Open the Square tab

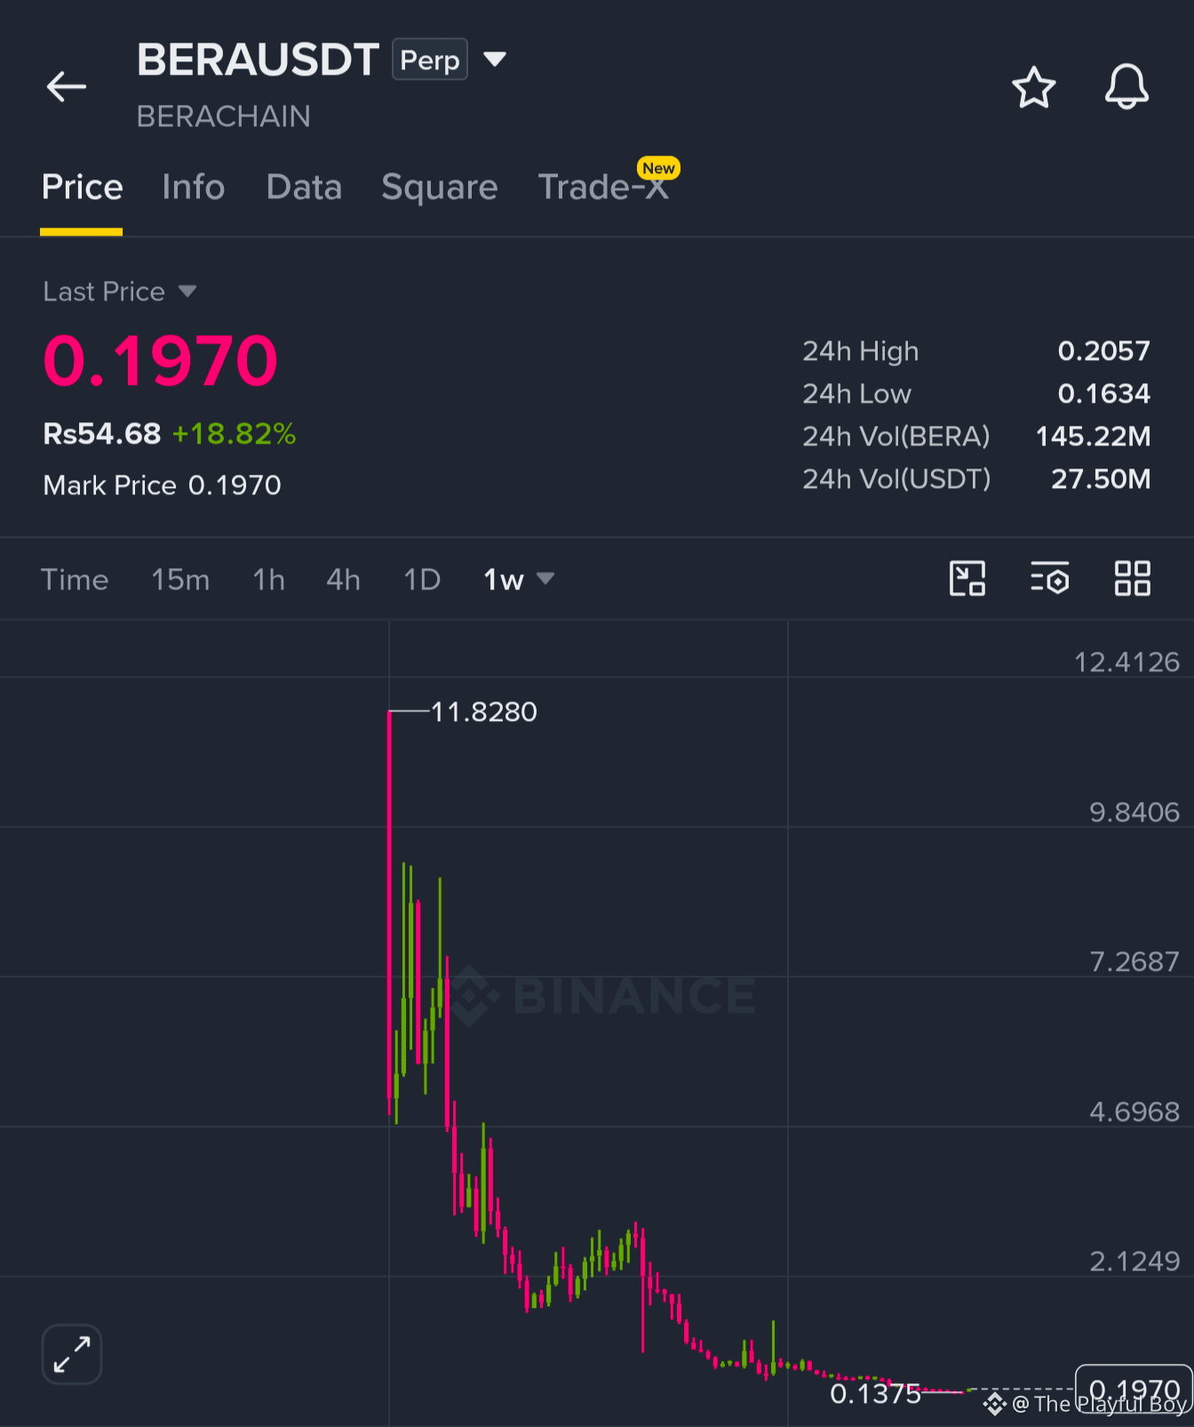pos(440,188)
